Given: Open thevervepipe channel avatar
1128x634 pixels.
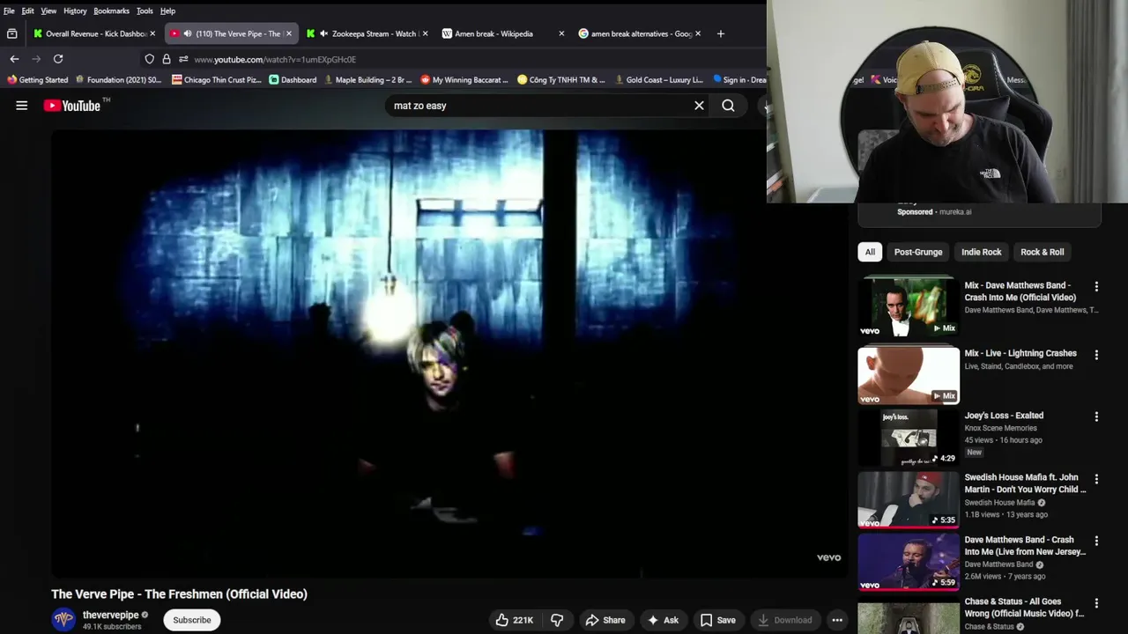Looking at the screenshot, I should (63, 620).
